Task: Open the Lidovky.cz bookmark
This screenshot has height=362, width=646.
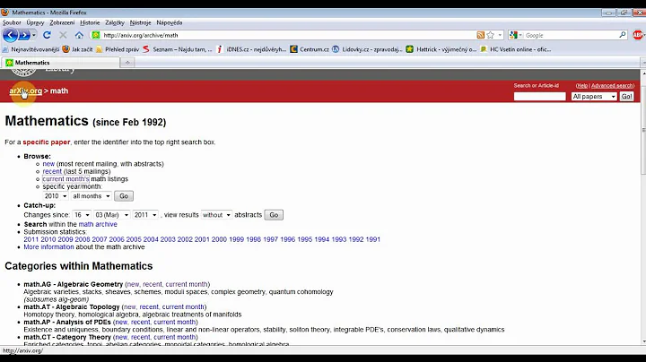Action: pos(367,49)
